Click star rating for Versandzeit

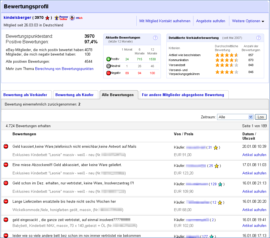tap(227, 65)
